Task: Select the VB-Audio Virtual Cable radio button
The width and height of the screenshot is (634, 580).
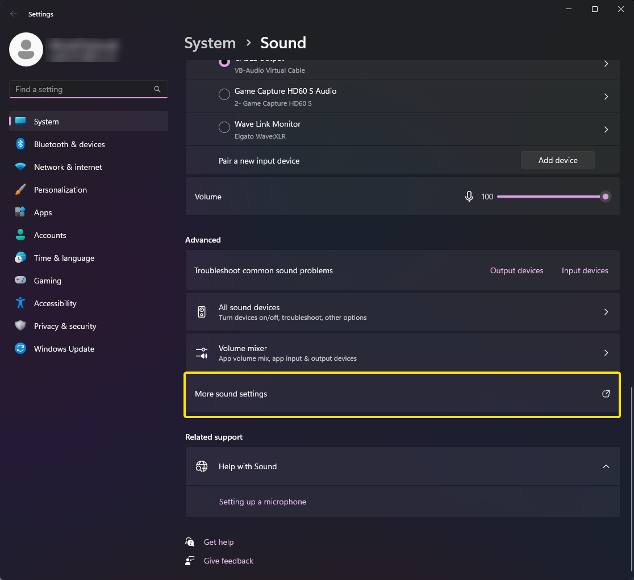Action: pyautogui.click(x=224, y=62)
